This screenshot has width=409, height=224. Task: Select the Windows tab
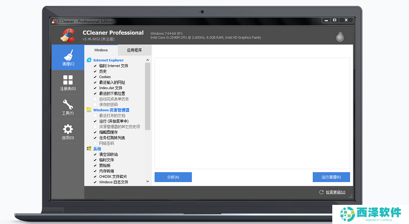click(x=101, y=50)
